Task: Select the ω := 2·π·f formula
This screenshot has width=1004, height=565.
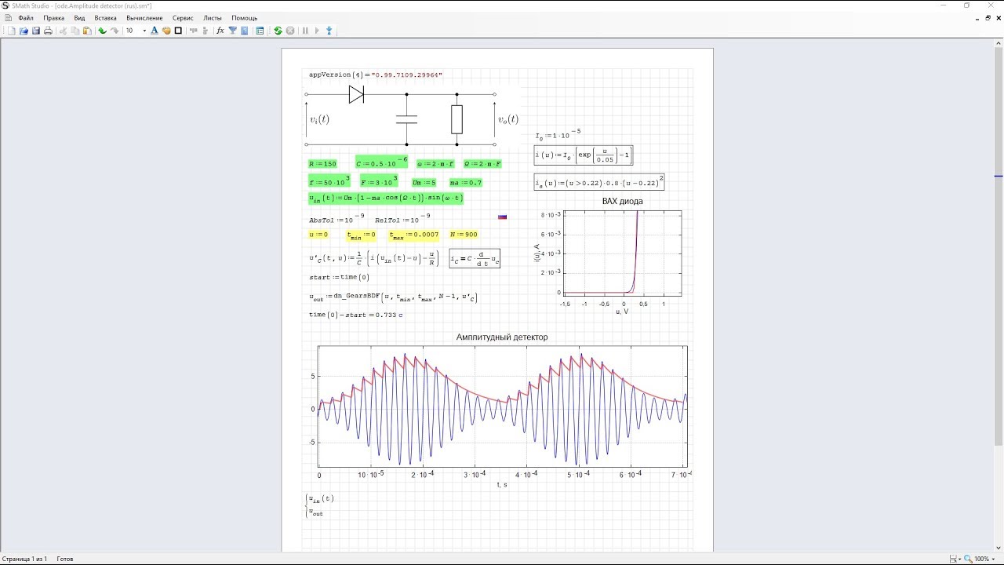Action: [x=436, y=164]
